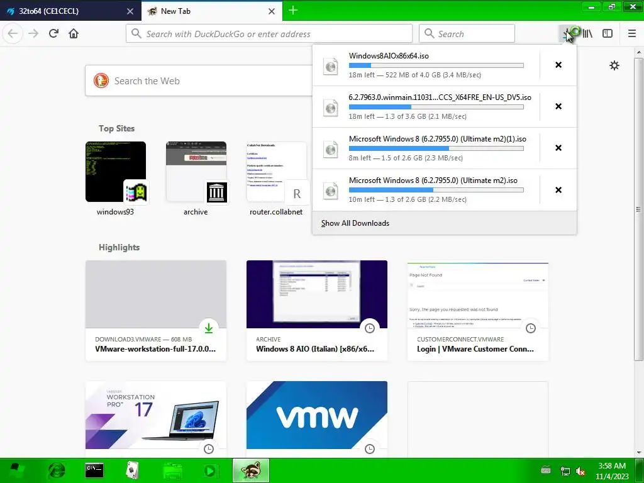Focus the toolbar Search box
Image resolution: width=644 pixels, height=483 pixels.
[467, 34]
